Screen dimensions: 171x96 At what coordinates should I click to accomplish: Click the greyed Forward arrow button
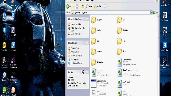[77, 6]
